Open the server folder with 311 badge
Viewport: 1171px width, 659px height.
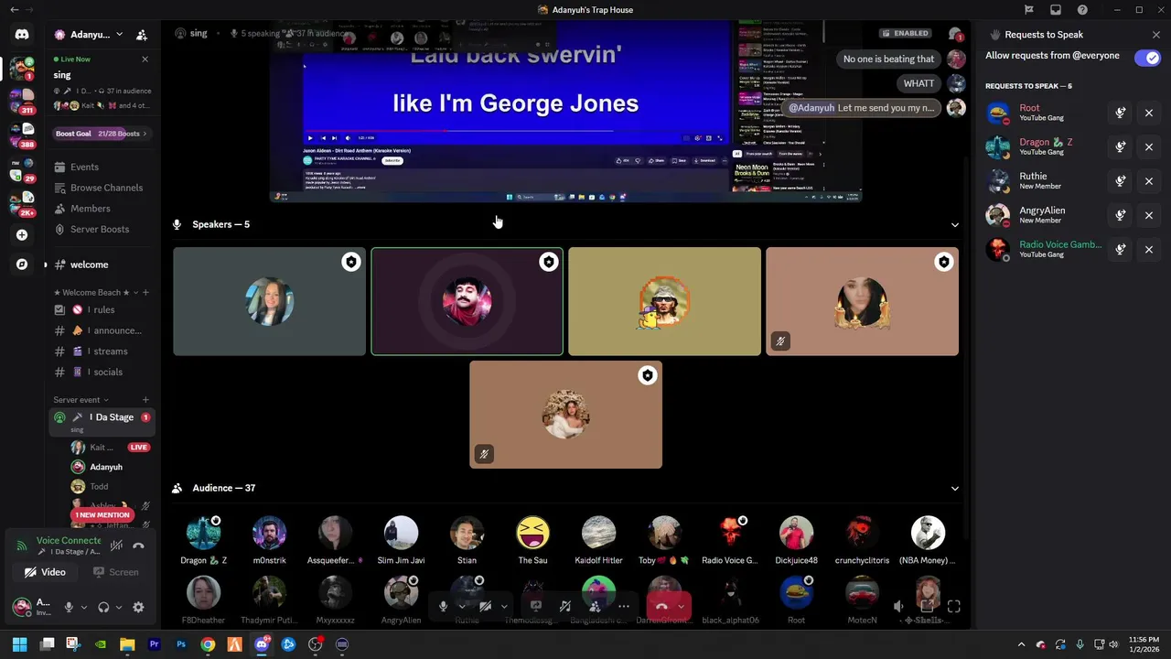22,100
